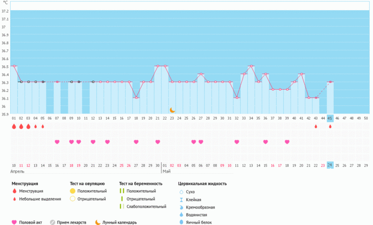Click the Половой акт heart legend icon
Screen dimensions: 373x225
tap(14, 223)
